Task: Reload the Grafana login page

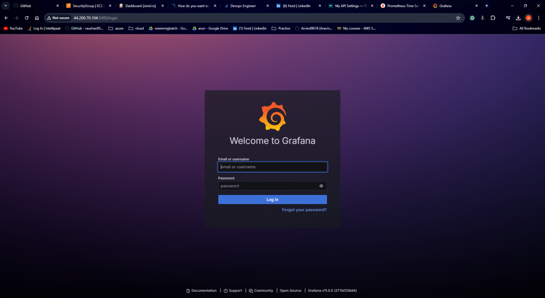Action: pyautogui.click(x=27, y=18)
